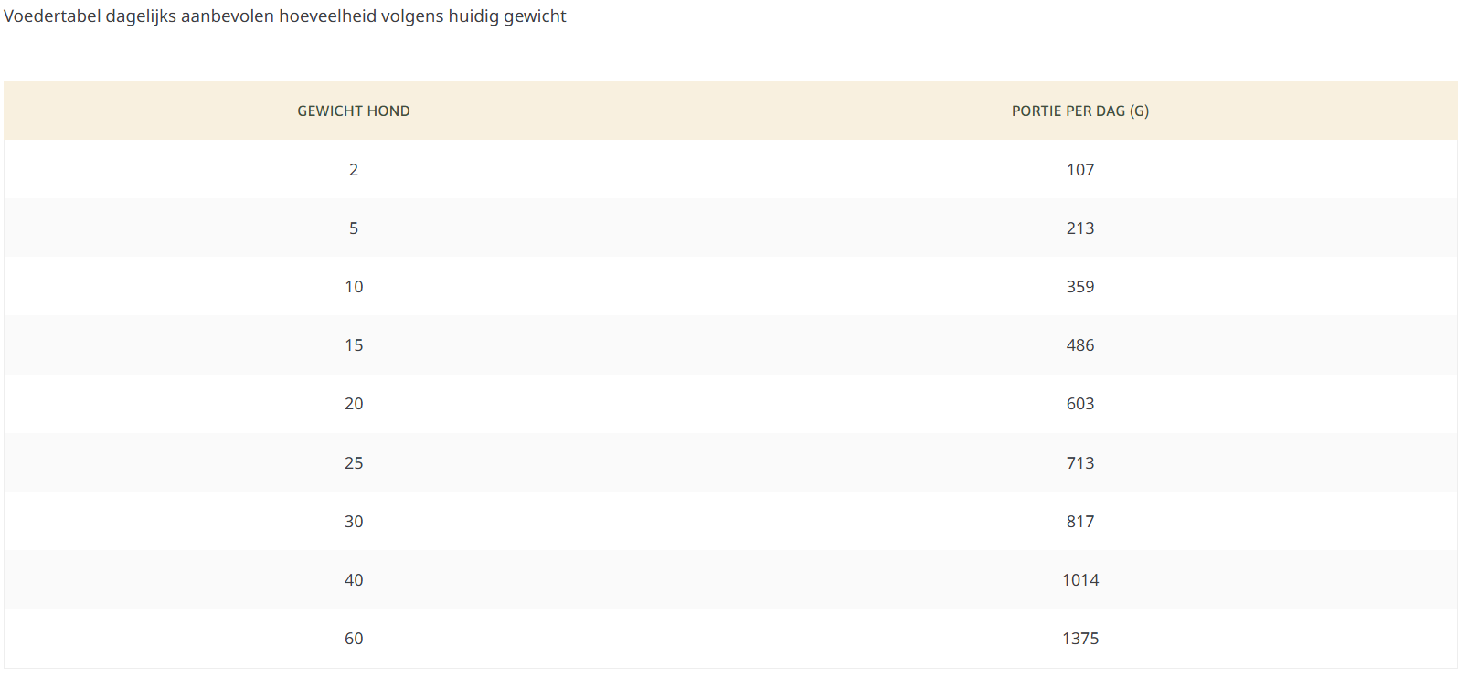Viewport: 1467px width, 678px height.
Task: Select the portion value 1014
Action: coord(1079,580)
